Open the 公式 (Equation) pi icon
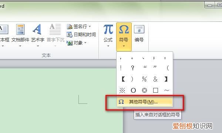222x133 pixels. (x=108, y=30)
